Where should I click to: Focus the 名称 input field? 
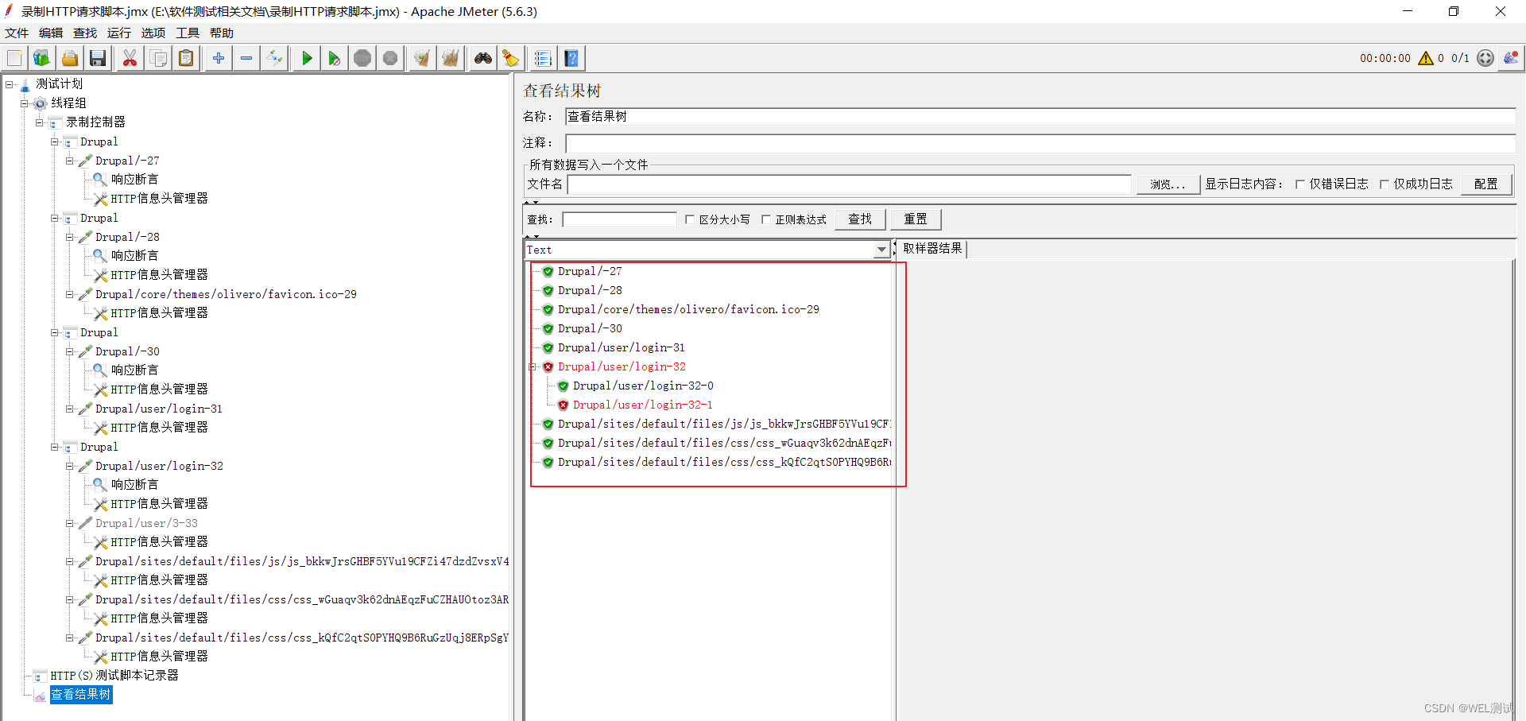click(x=1040, y=117)
